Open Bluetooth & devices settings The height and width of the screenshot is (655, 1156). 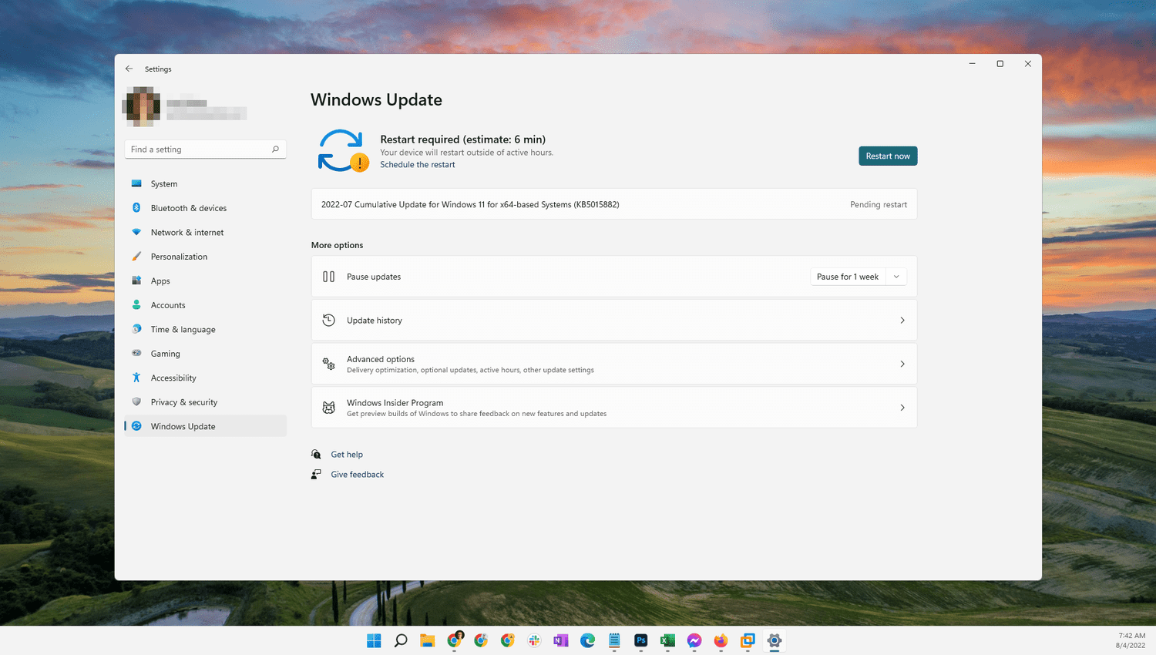(205, 208)
